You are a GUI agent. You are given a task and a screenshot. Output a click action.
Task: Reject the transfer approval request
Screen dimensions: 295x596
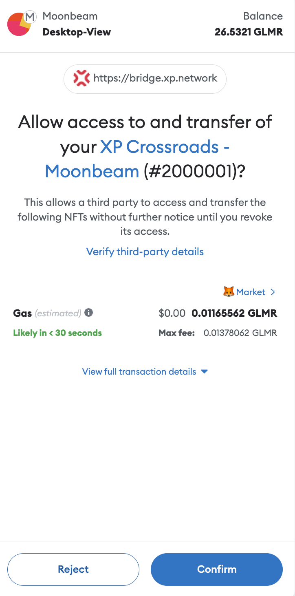pos(73,569)
